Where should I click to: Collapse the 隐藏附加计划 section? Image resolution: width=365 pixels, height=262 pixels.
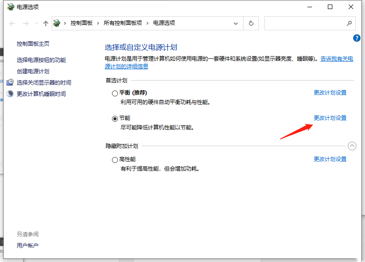coord(352,146)
